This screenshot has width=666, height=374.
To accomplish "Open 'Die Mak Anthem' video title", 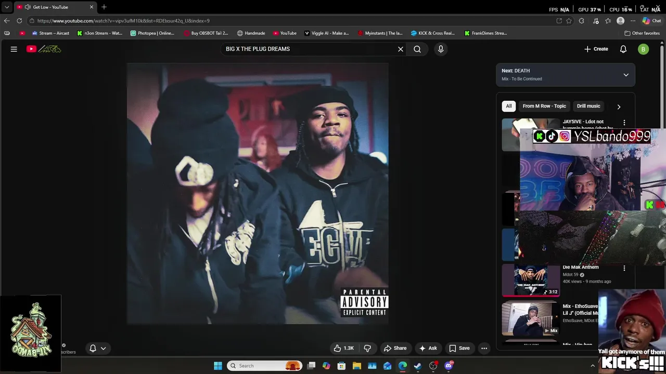I will 581,267.
